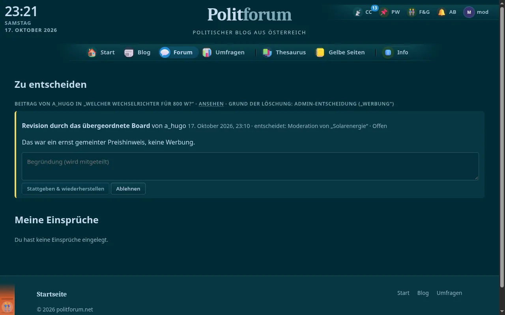Open the mod user avatar menu
The height and width of the screenshot is (315, 505).
click(x=476, y=12)
